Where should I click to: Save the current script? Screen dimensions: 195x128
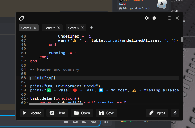pyautogui.click(x=106, y=113)
